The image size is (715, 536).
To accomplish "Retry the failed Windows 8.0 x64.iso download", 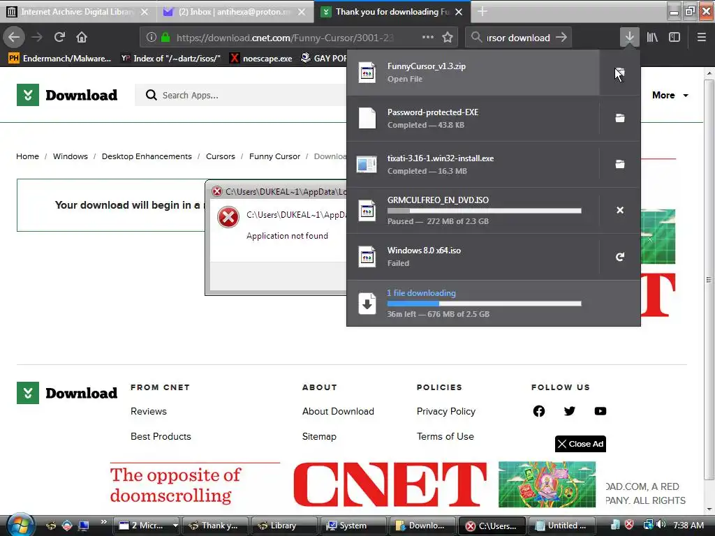I will 620,257.
